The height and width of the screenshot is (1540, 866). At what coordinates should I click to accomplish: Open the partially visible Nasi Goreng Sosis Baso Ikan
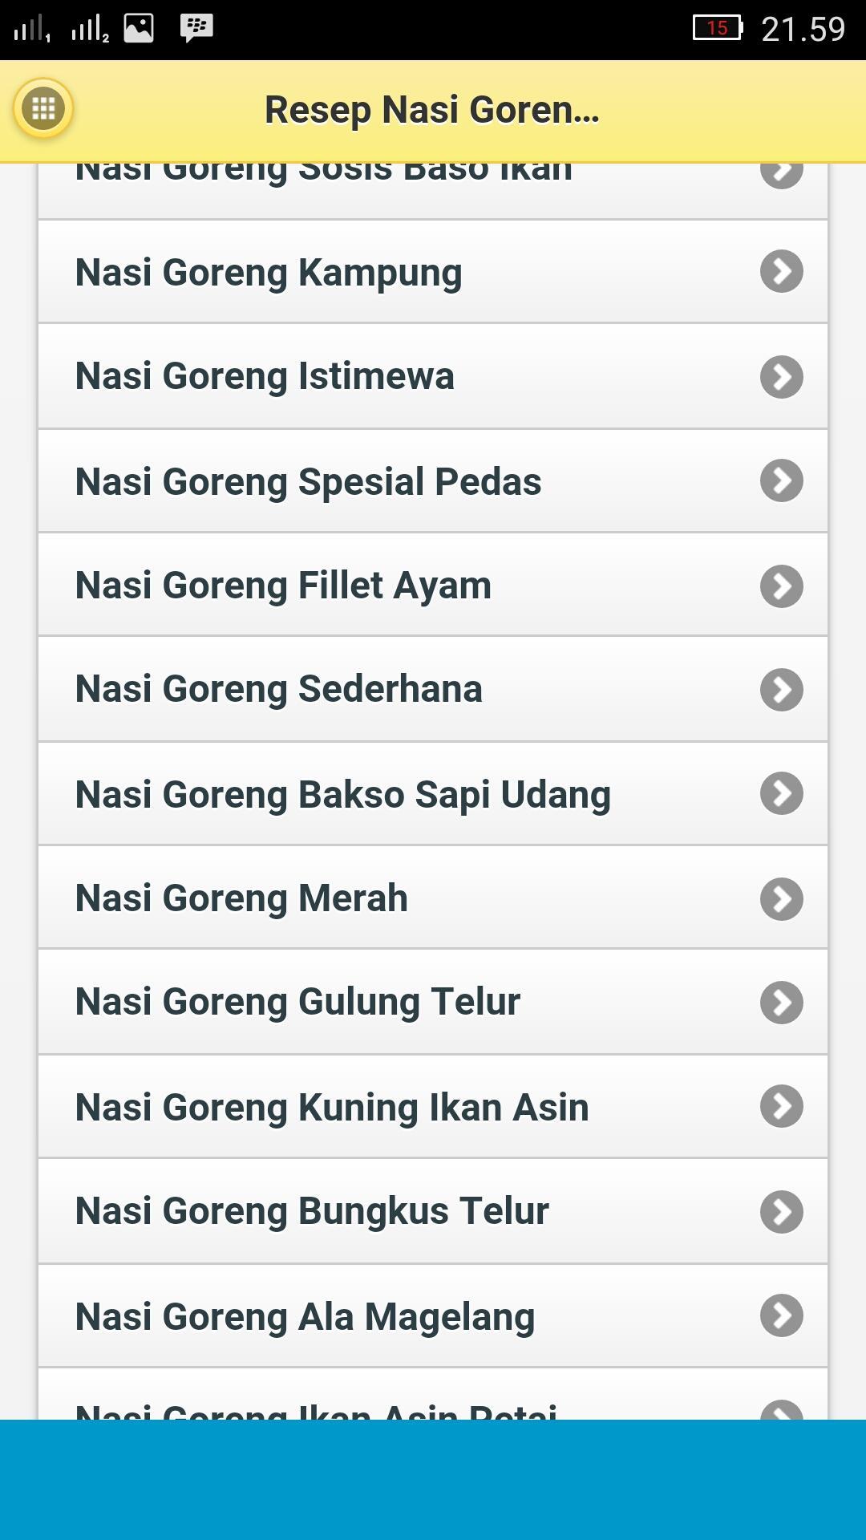click(323, 180)
